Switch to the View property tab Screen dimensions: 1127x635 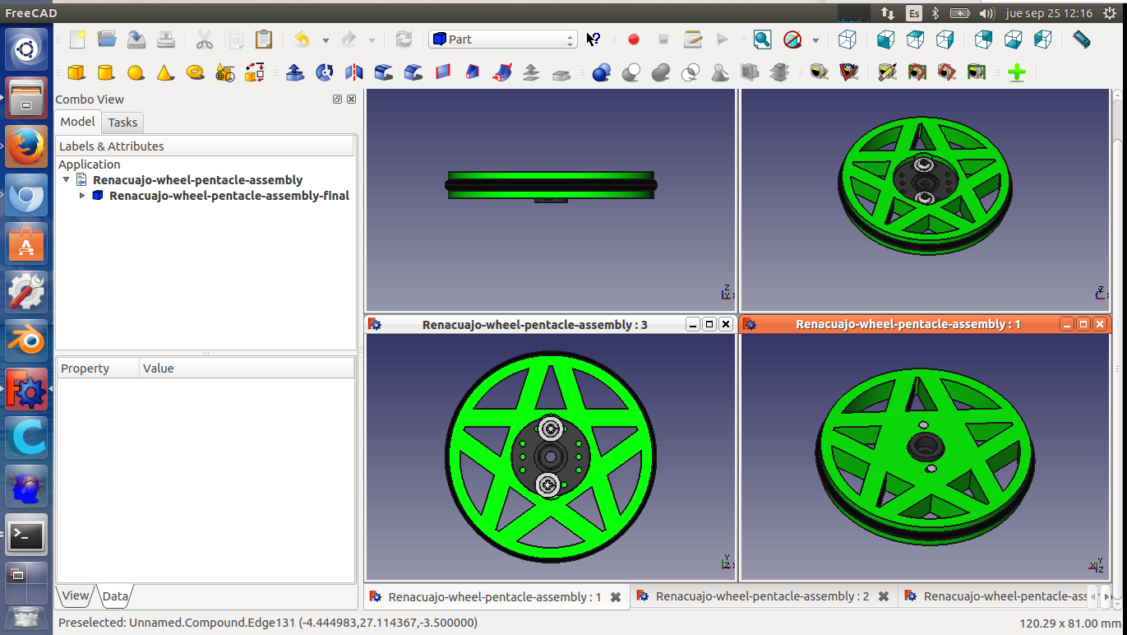[x=75, y=596]
